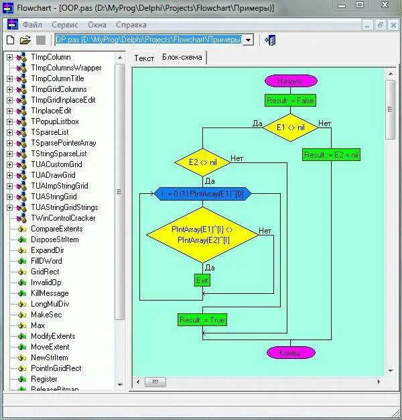Click the procedure icon beside ModifyExtents
Screen dimensions: 402x420
coord(22,336)
